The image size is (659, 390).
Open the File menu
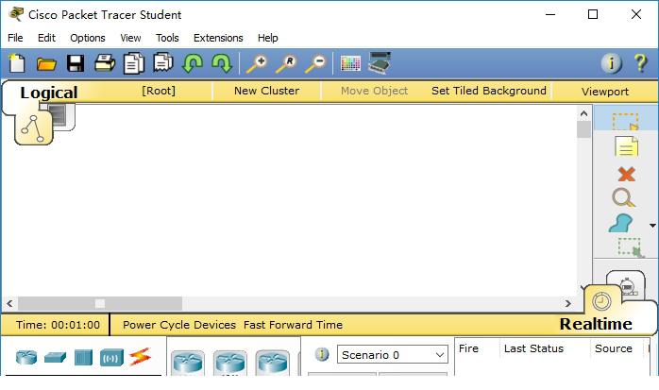[15, 38]
